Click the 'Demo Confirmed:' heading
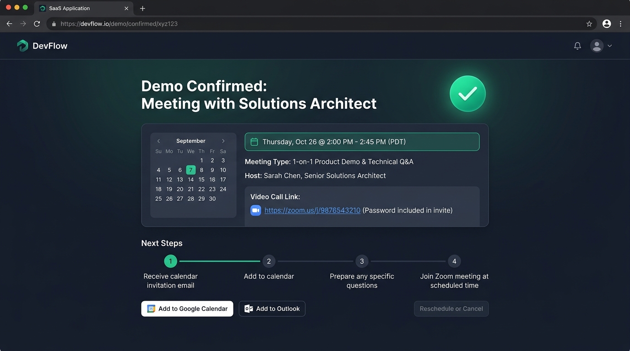Viewport: 630px width, 351px height. (204, 86)
